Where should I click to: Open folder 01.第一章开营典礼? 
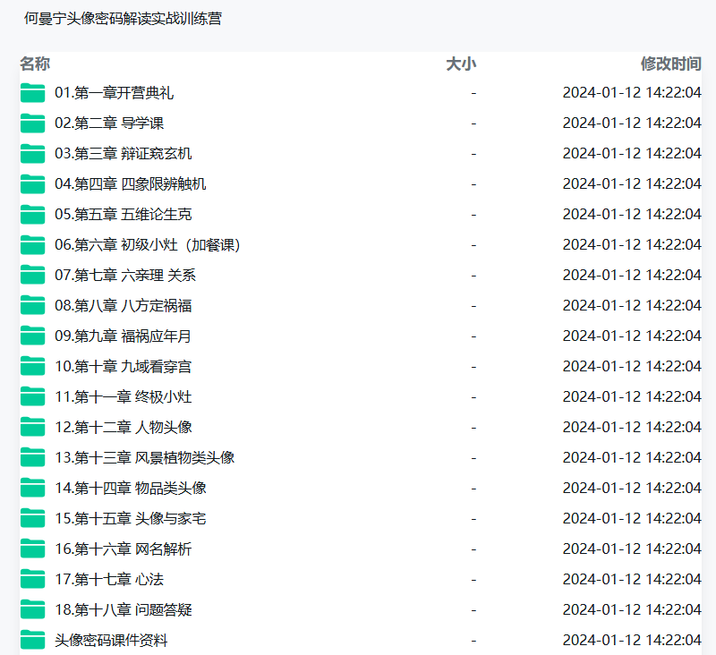pyautogui.click(x=114, y=93)
